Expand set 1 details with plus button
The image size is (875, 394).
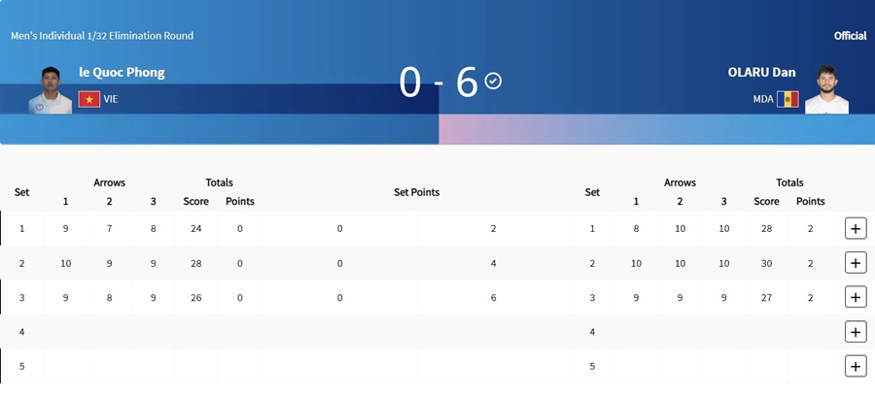coord(856,228)
